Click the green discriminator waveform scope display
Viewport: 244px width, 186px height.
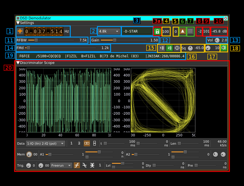69,100
